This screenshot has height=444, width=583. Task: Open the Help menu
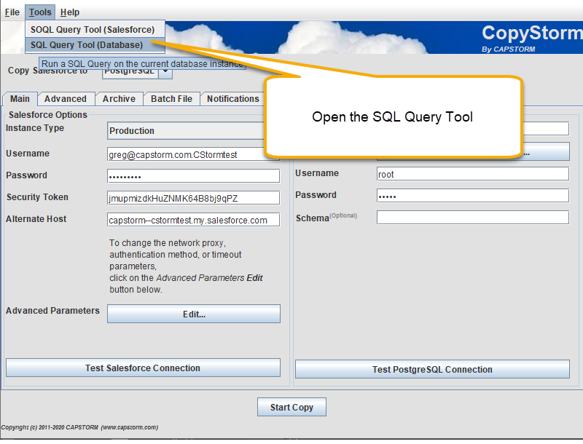pos(70,12)
